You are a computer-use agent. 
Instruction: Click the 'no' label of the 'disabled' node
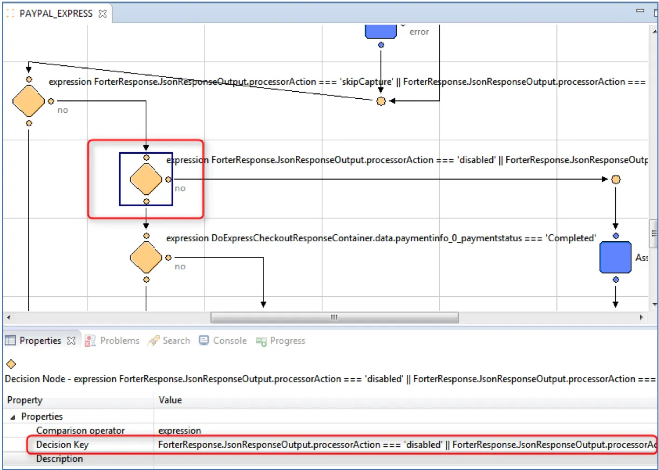pyautogui.click(x=180, y=188)
